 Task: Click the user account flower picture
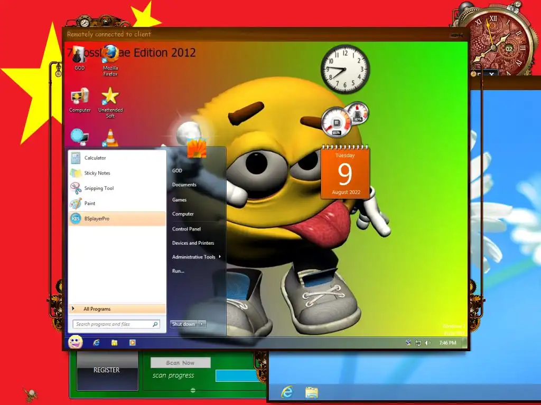pos(197,148)
